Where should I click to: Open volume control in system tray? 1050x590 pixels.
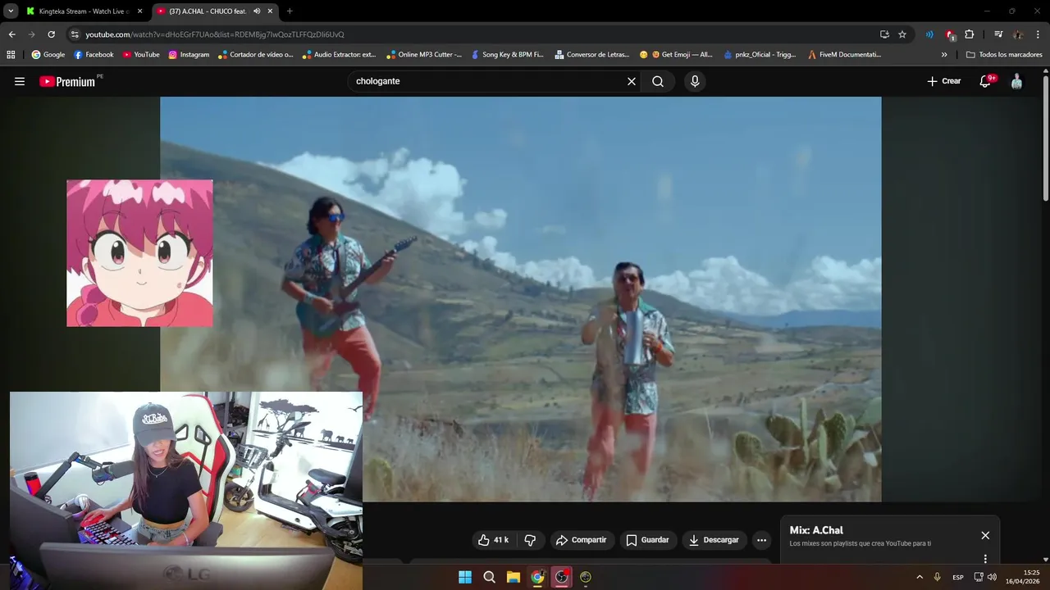[x=992, y=577]
